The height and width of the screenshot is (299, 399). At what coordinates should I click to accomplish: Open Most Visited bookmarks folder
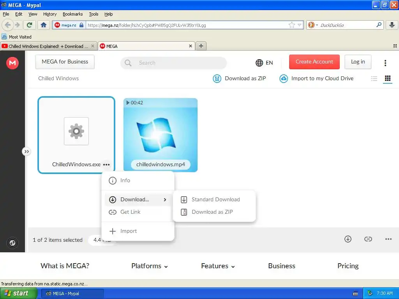16,37
